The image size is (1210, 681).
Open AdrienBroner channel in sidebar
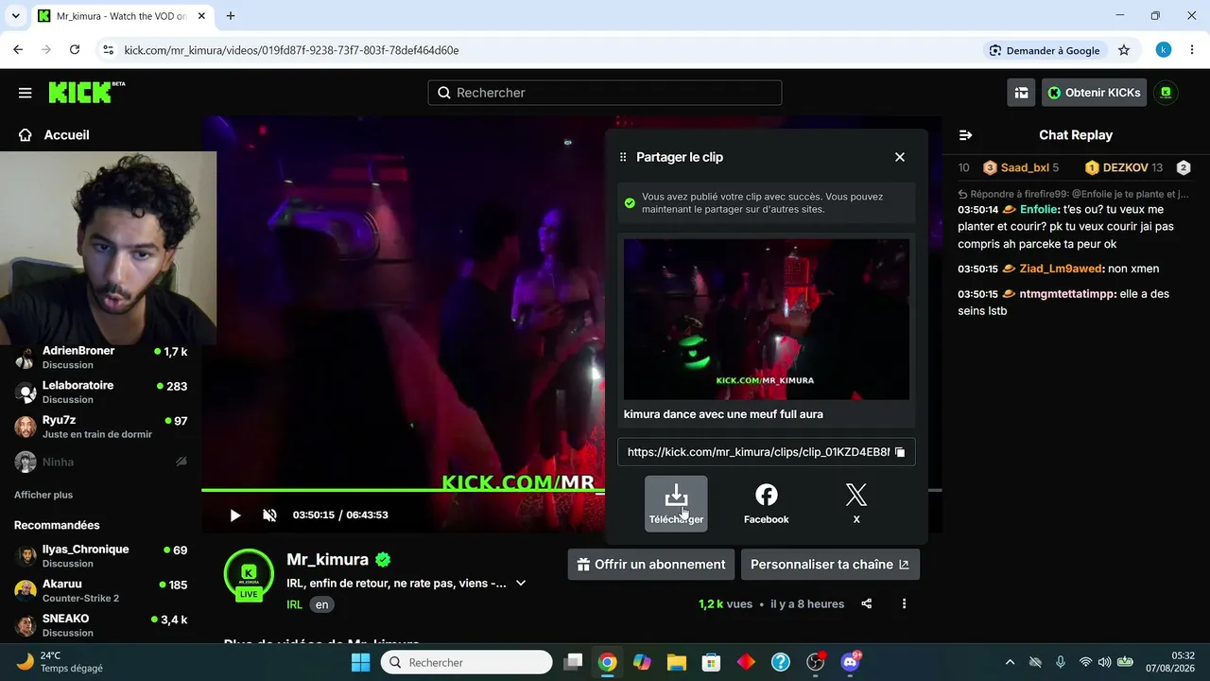click(101, 358)
